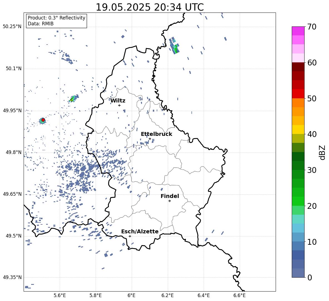Click the 5.8°E longitude label
The height and width of the screenshot is (301, 329).
pos(96,295)
